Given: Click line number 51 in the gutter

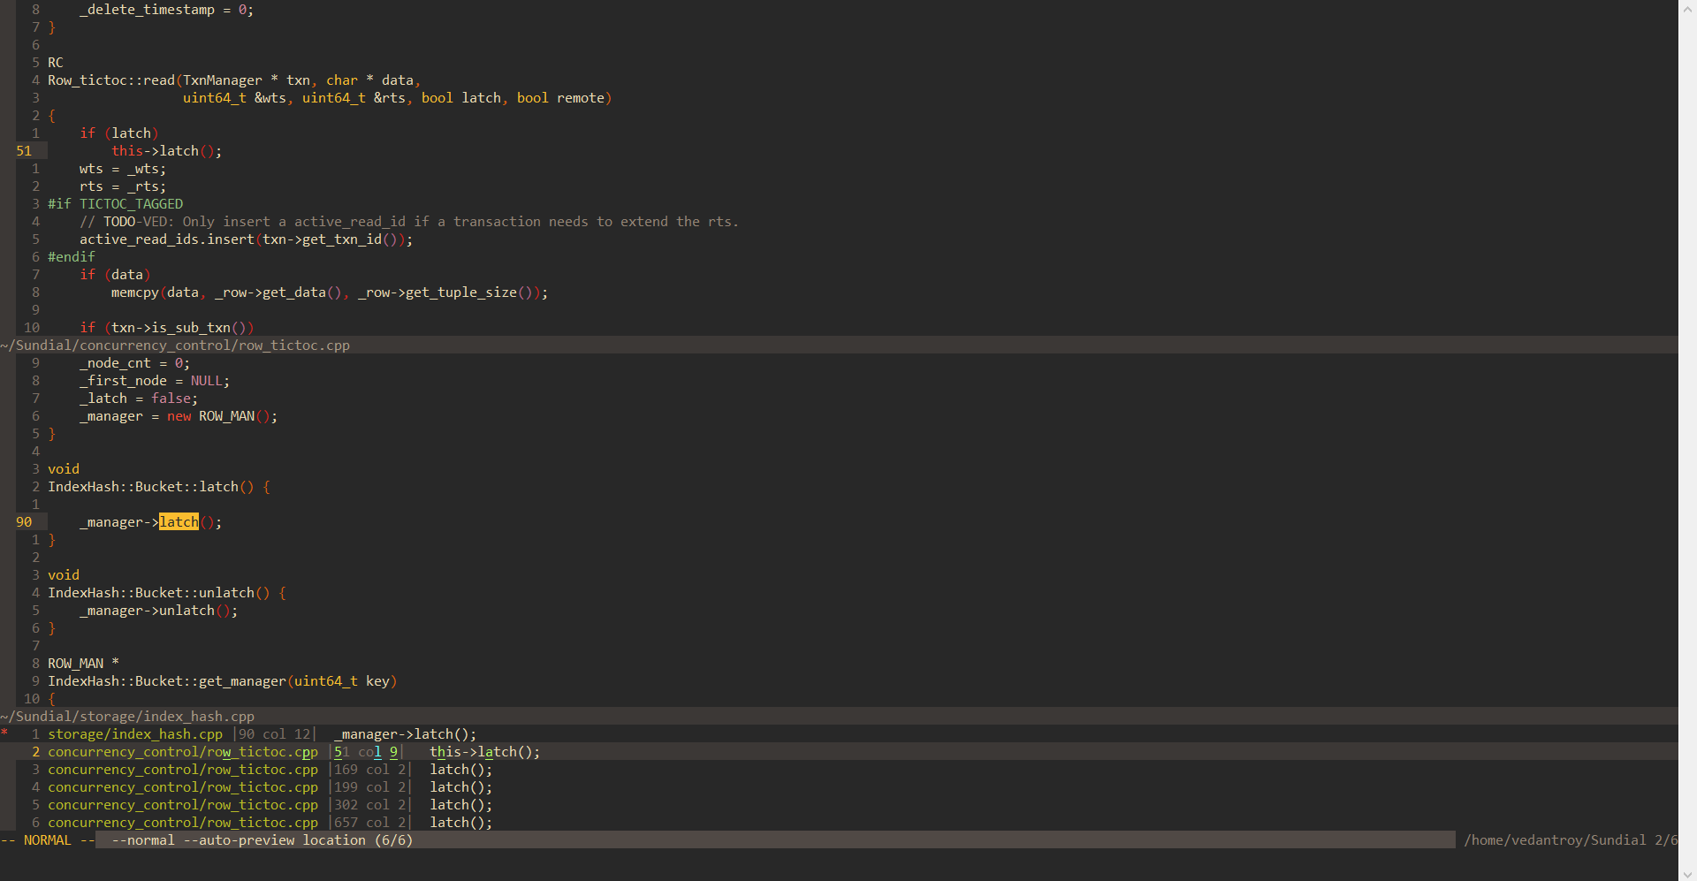Looking at the screenshot, I should [22, 150].
